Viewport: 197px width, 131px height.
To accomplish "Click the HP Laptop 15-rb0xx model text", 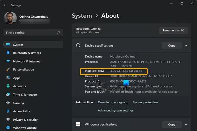I will pos(87,32).
